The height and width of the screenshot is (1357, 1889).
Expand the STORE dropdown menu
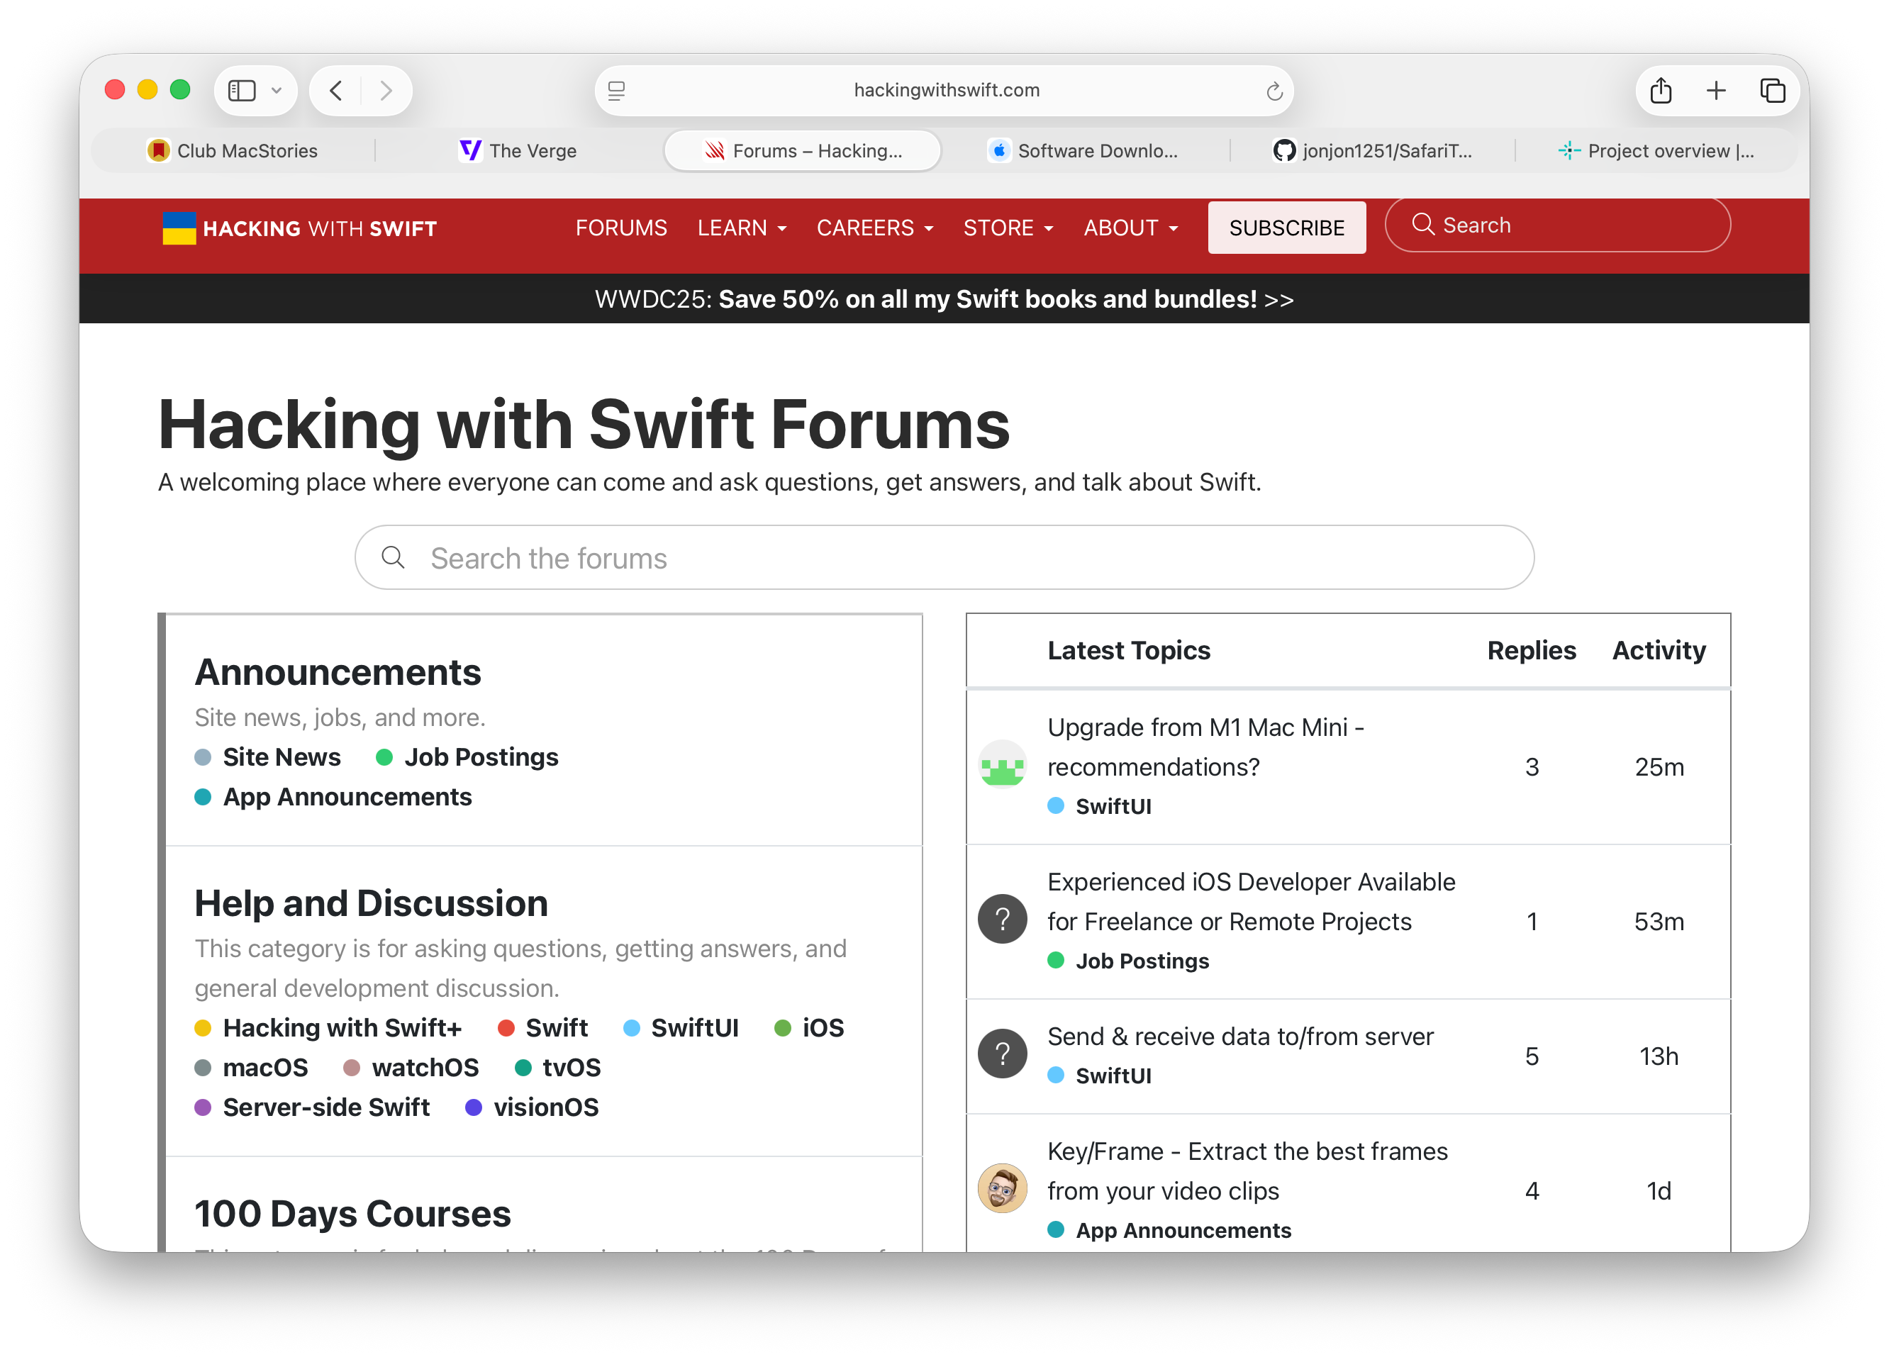[x=1008, y=228]
